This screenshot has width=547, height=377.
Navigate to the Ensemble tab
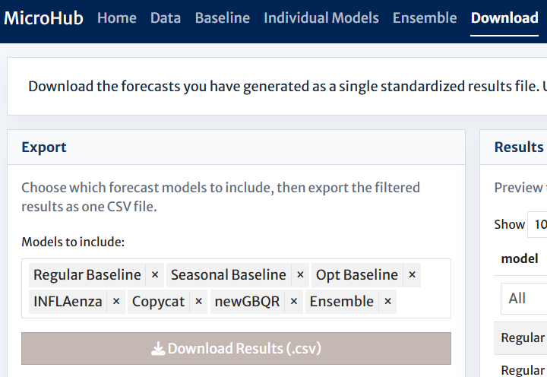click(425, 17)
